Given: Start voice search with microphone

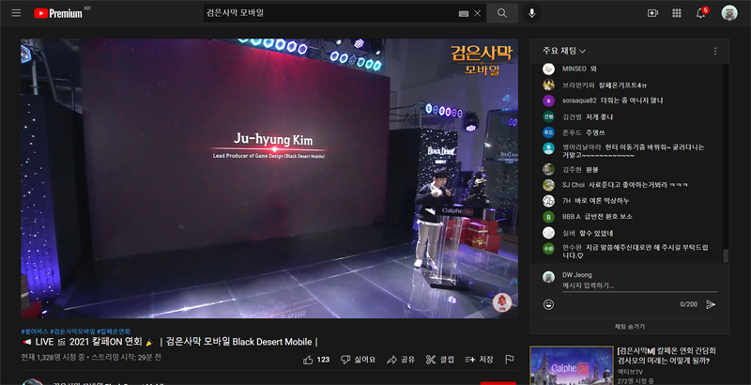Looking at the screenshot, I should click(532, 13).
